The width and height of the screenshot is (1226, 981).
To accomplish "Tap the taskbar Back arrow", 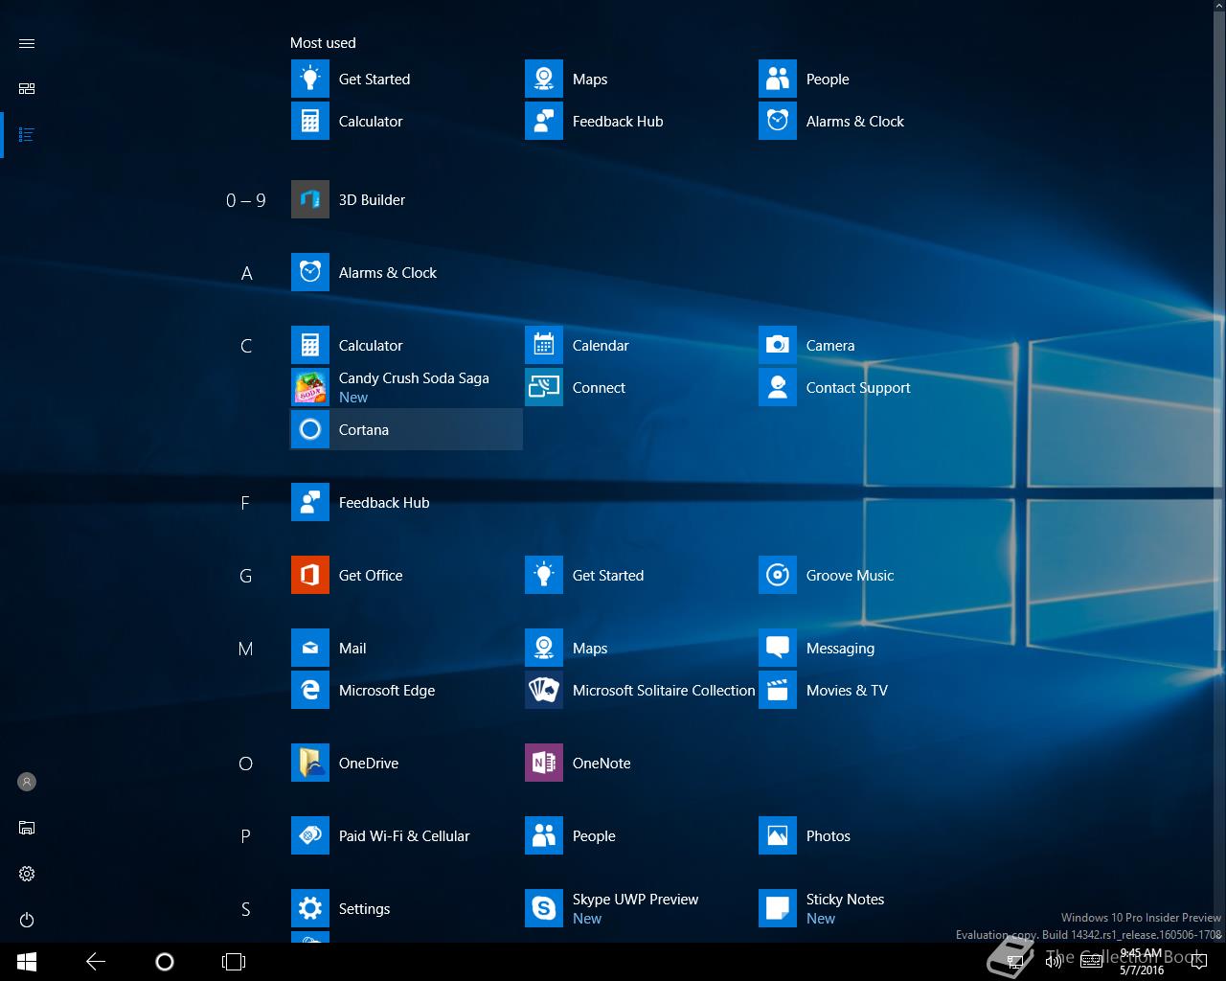I will (96, 962).
